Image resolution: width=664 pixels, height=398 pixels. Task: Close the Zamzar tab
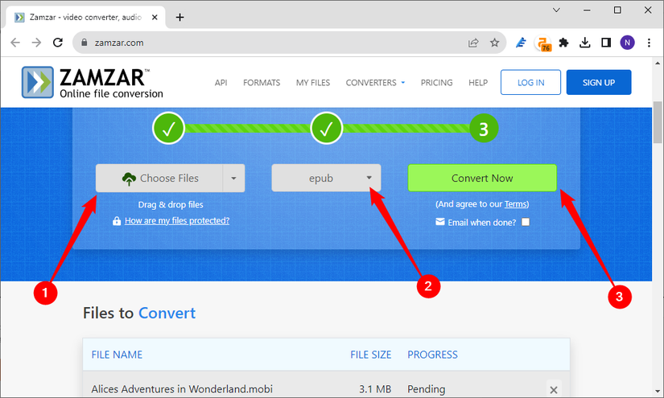(x=155, y=18)
